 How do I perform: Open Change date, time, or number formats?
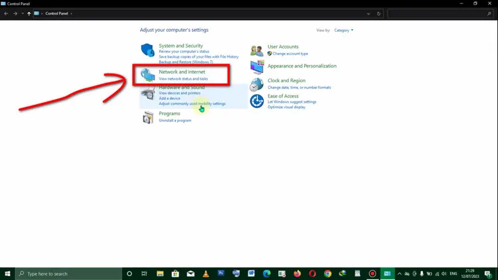click(x=299, y=88)
